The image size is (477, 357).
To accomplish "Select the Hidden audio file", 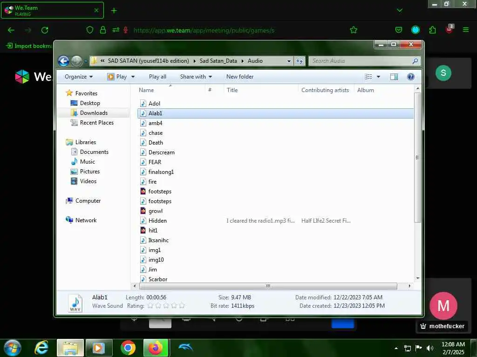I will coord(157,221).
